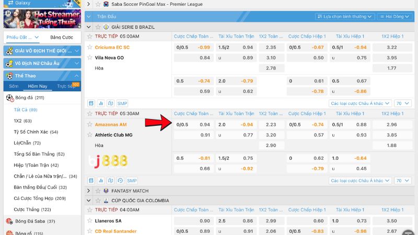Select the Hôm Nay tab
Viewport: 418px width, 235px height.
(x=38, y=86)
